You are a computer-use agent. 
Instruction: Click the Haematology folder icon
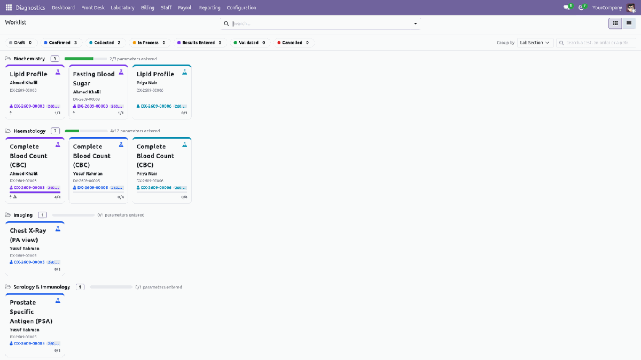[8, 131]
